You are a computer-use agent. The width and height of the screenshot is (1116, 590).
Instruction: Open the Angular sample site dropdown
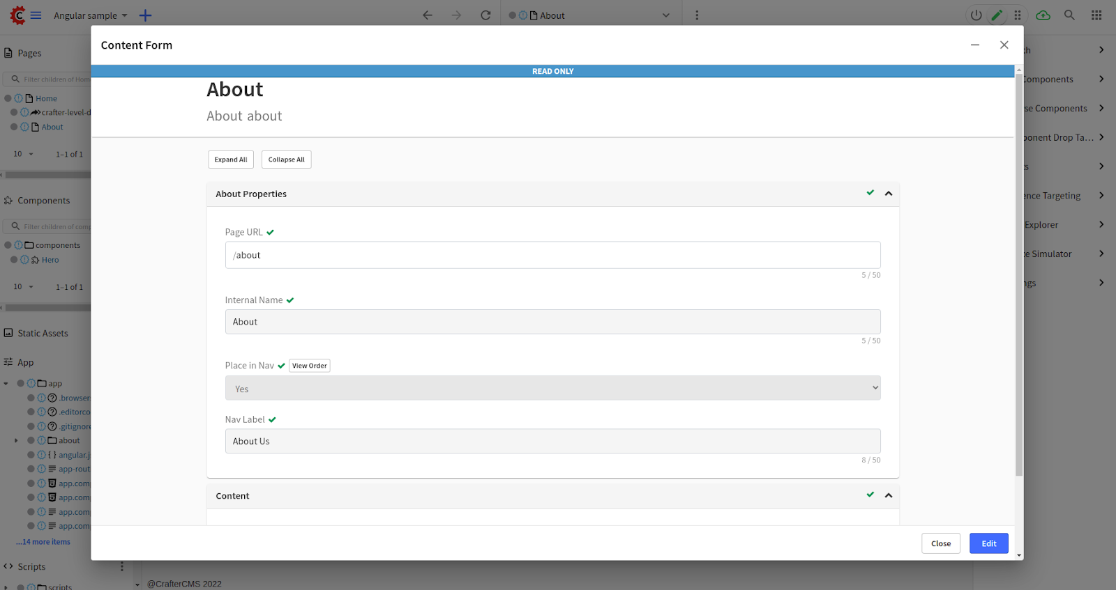(x=91, y=15)
